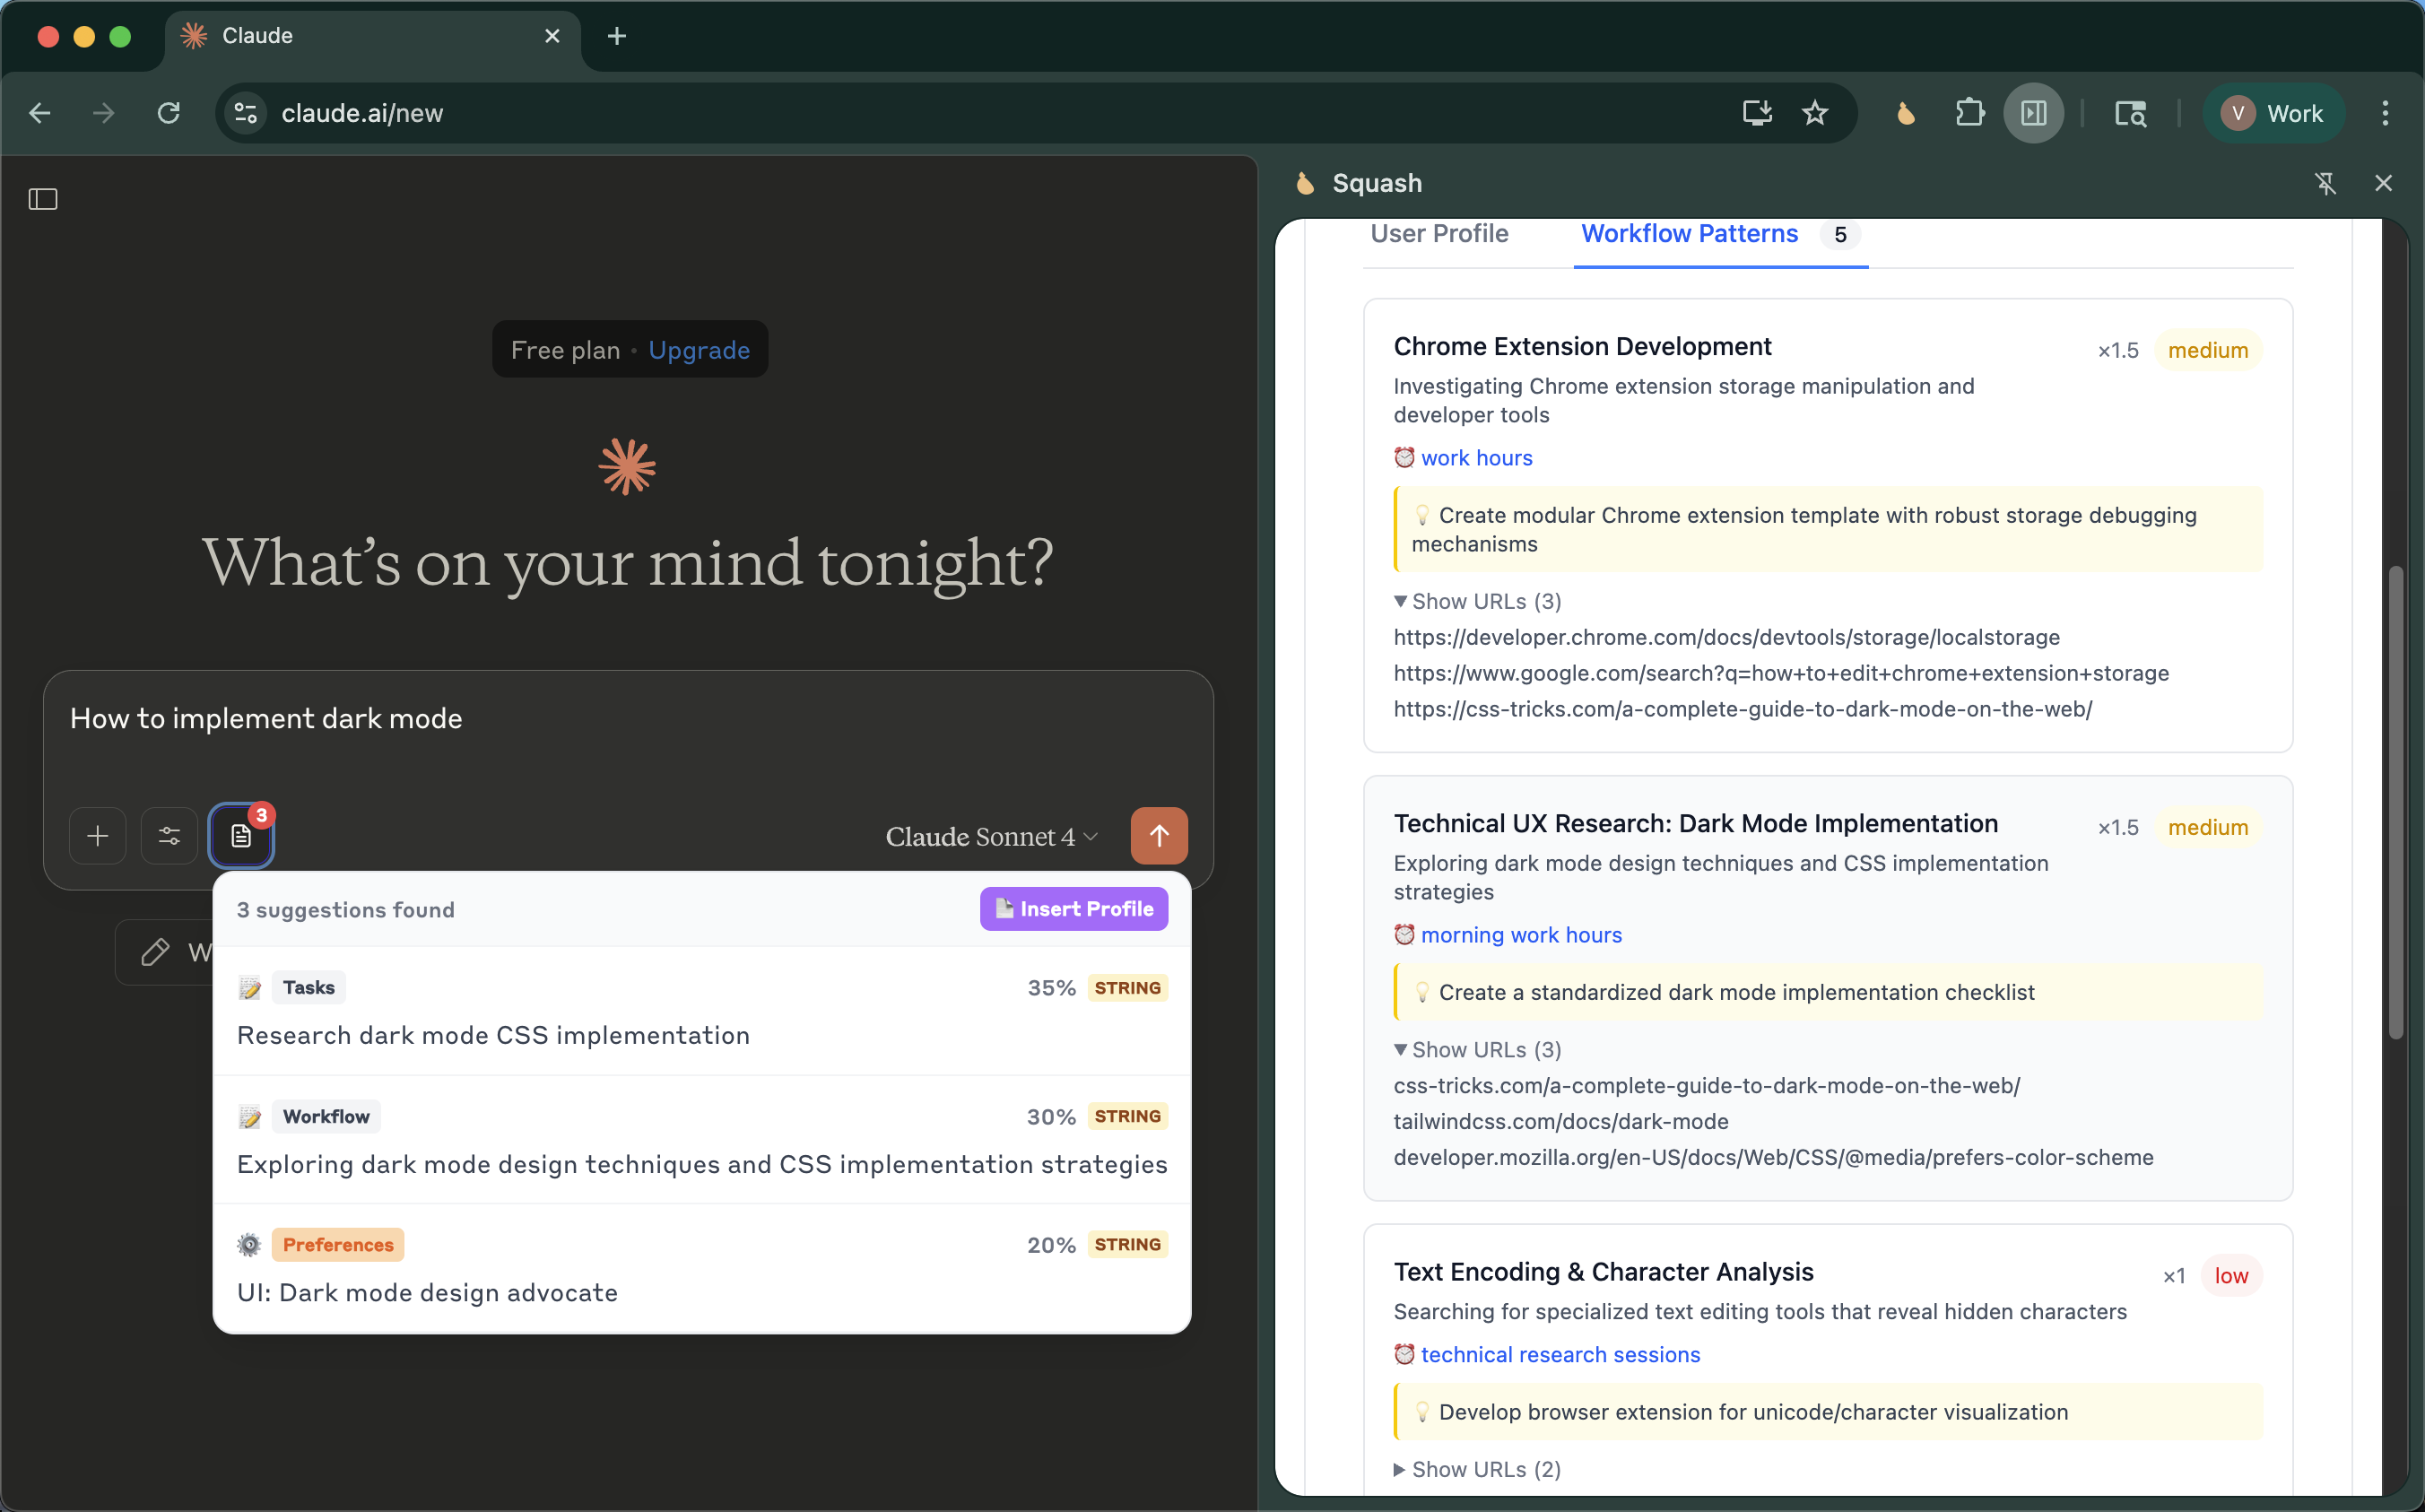Click the Insert Profile button
Viewport: 2425px width, 1512px height.
pos(1073,909)
